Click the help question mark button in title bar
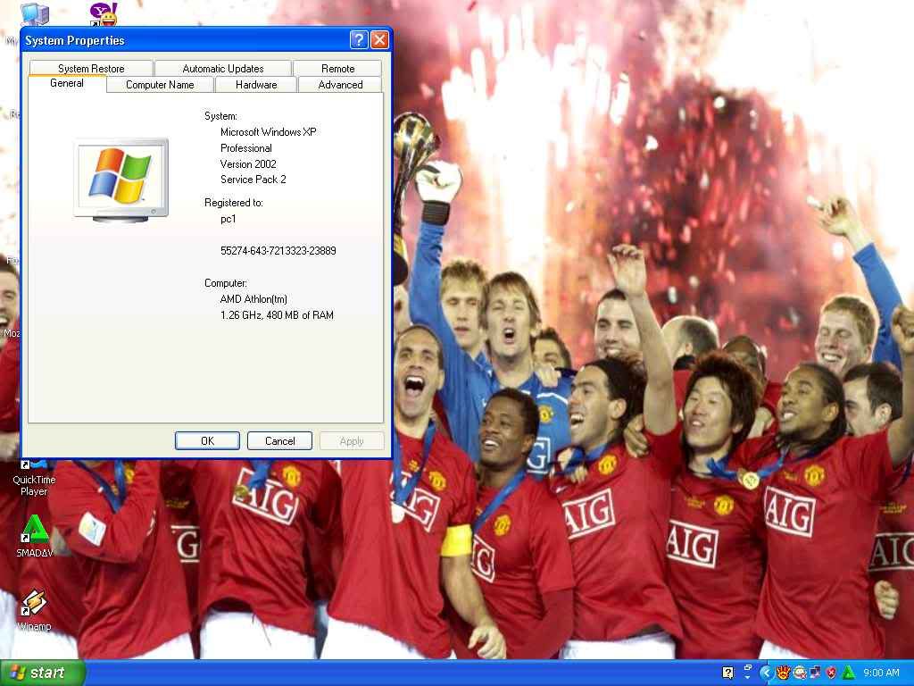 [359, 39]
